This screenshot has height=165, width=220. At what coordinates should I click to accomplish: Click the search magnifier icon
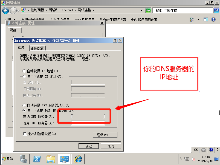pyautogui.click(x=216, y=10)
